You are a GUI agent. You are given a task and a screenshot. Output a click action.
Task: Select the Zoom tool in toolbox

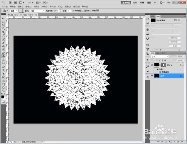click(3, 91)
